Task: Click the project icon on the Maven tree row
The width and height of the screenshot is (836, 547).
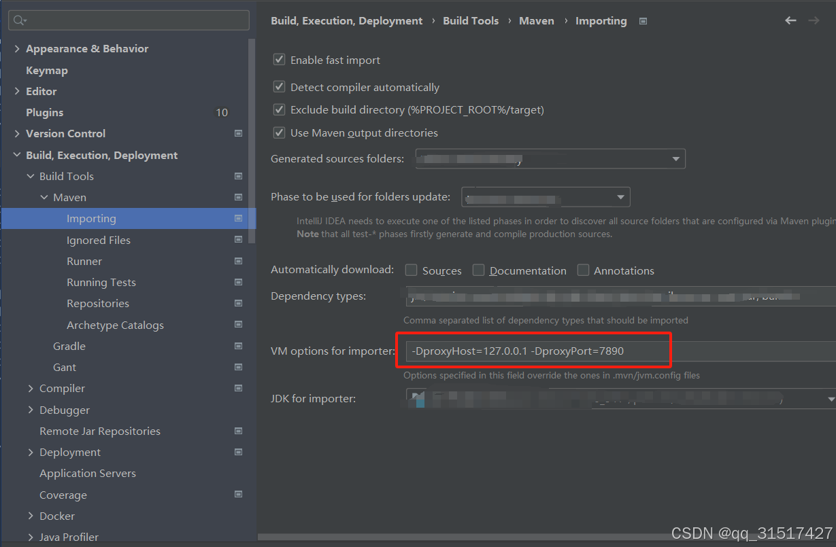Action: 238,197
